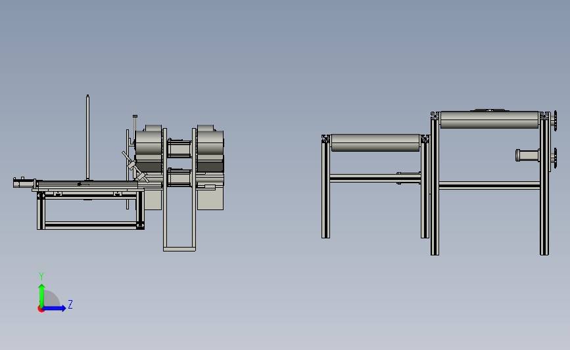Image resolution: width=570 pixels, height=350 pixels.
Task: Select the U-shaped stand under the drums
Action: pyautogui.click(x=179, y=189)
